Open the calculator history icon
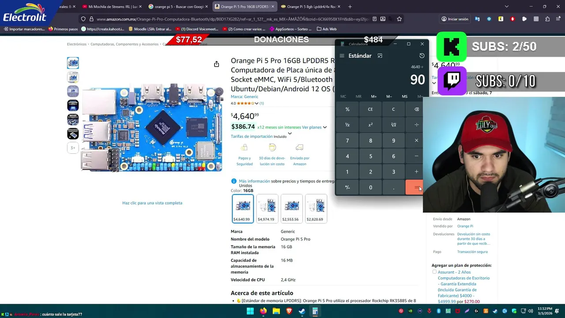The width and height of the screenshot is (565, 318). click(x=422, y=56)
